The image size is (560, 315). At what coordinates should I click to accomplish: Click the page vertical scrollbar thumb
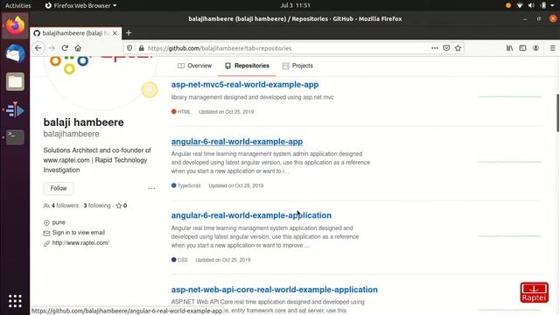coord(557,113)
